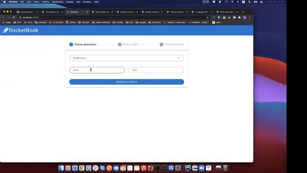Click the SEARCH FLIGHTS button
The height and width of the screenshot is (173, 307).
(x=127, y=82)
